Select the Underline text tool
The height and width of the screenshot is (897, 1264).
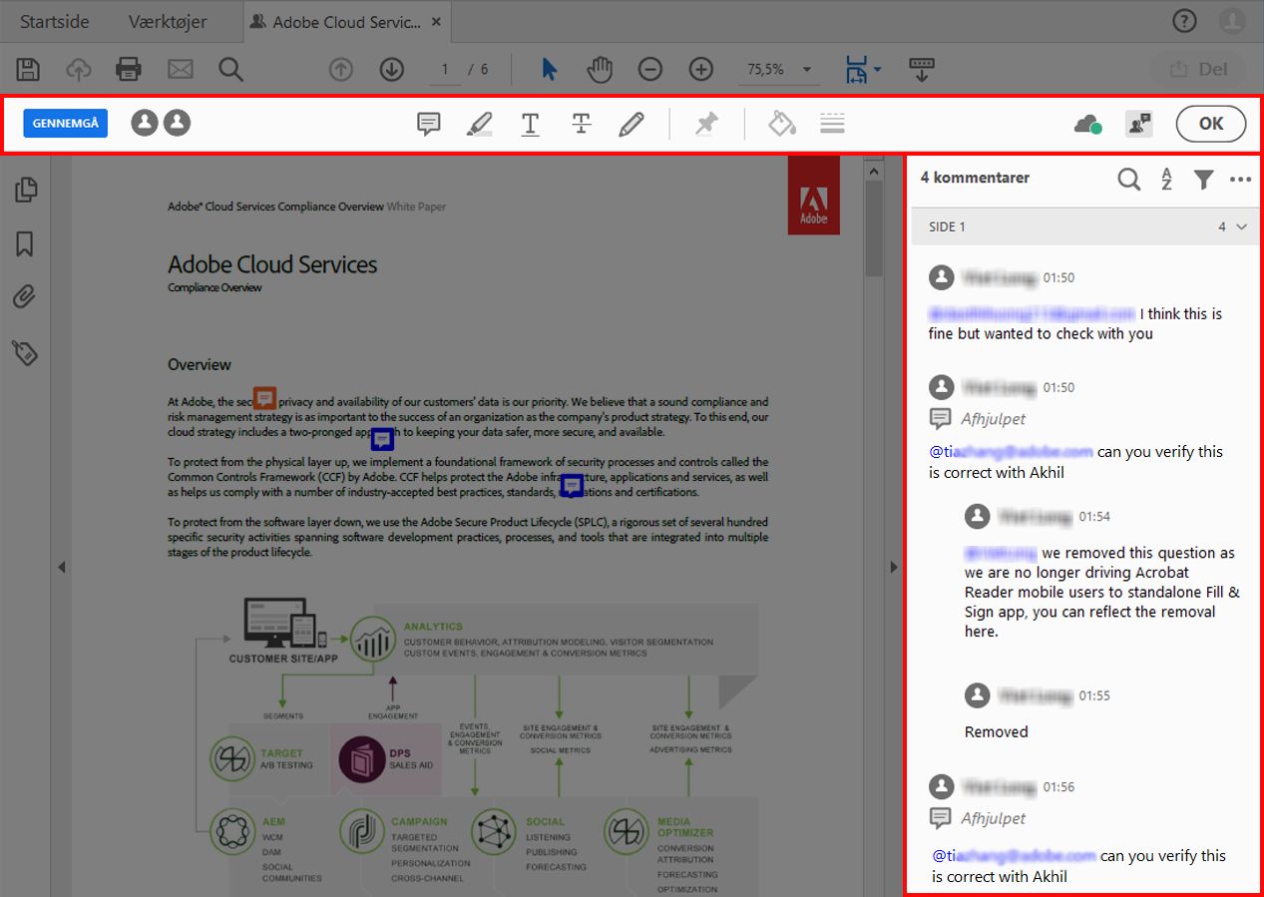pos(531,124)
